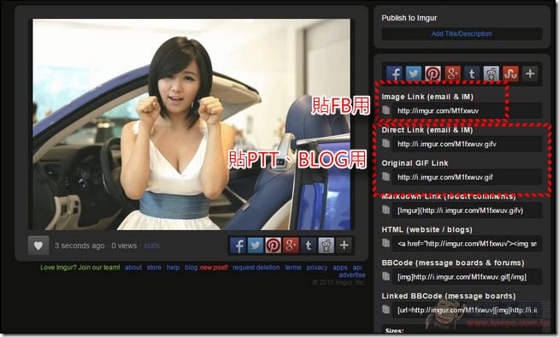This screenshot has height=337, width=559.
Task: Share to Reddit in the right sidebar
Action: 491,74
